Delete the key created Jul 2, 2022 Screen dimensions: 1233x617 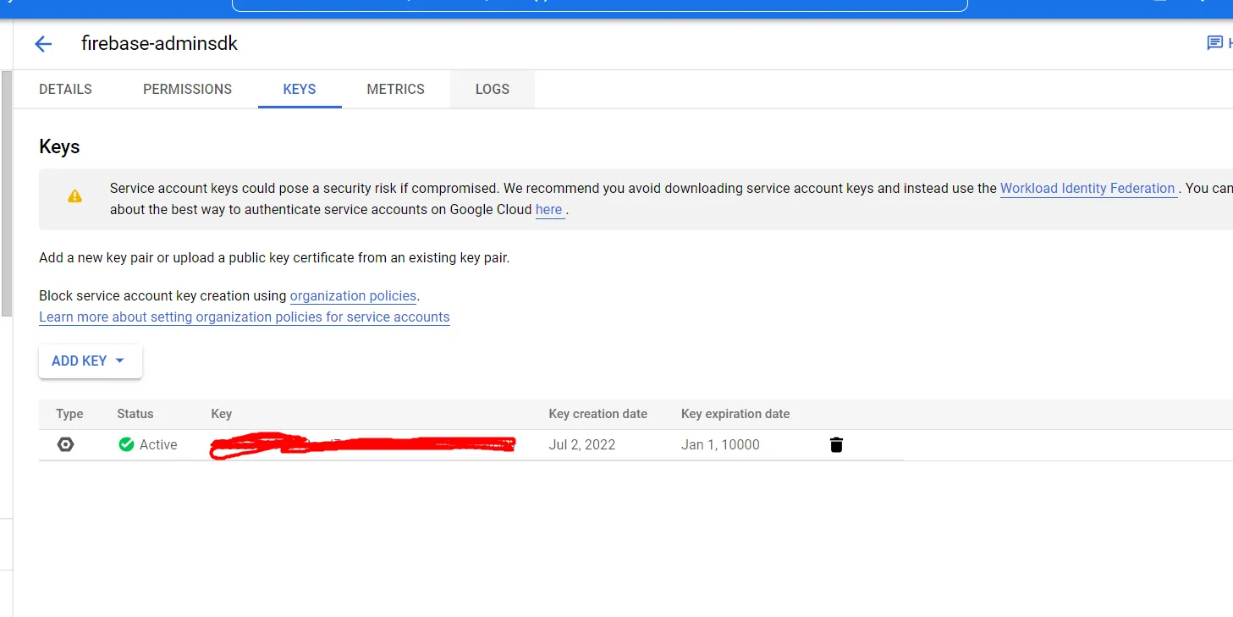[x=836, y=444]
